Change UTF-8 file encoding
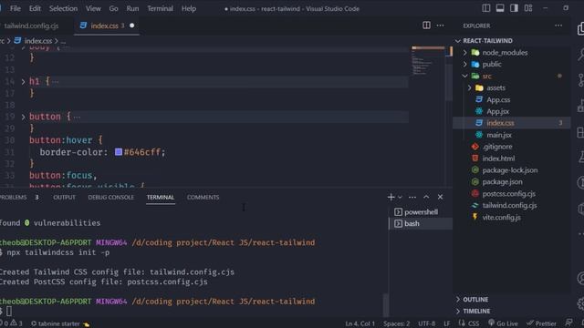This screenshot has width=584, height=328. (x=426, y=323)
